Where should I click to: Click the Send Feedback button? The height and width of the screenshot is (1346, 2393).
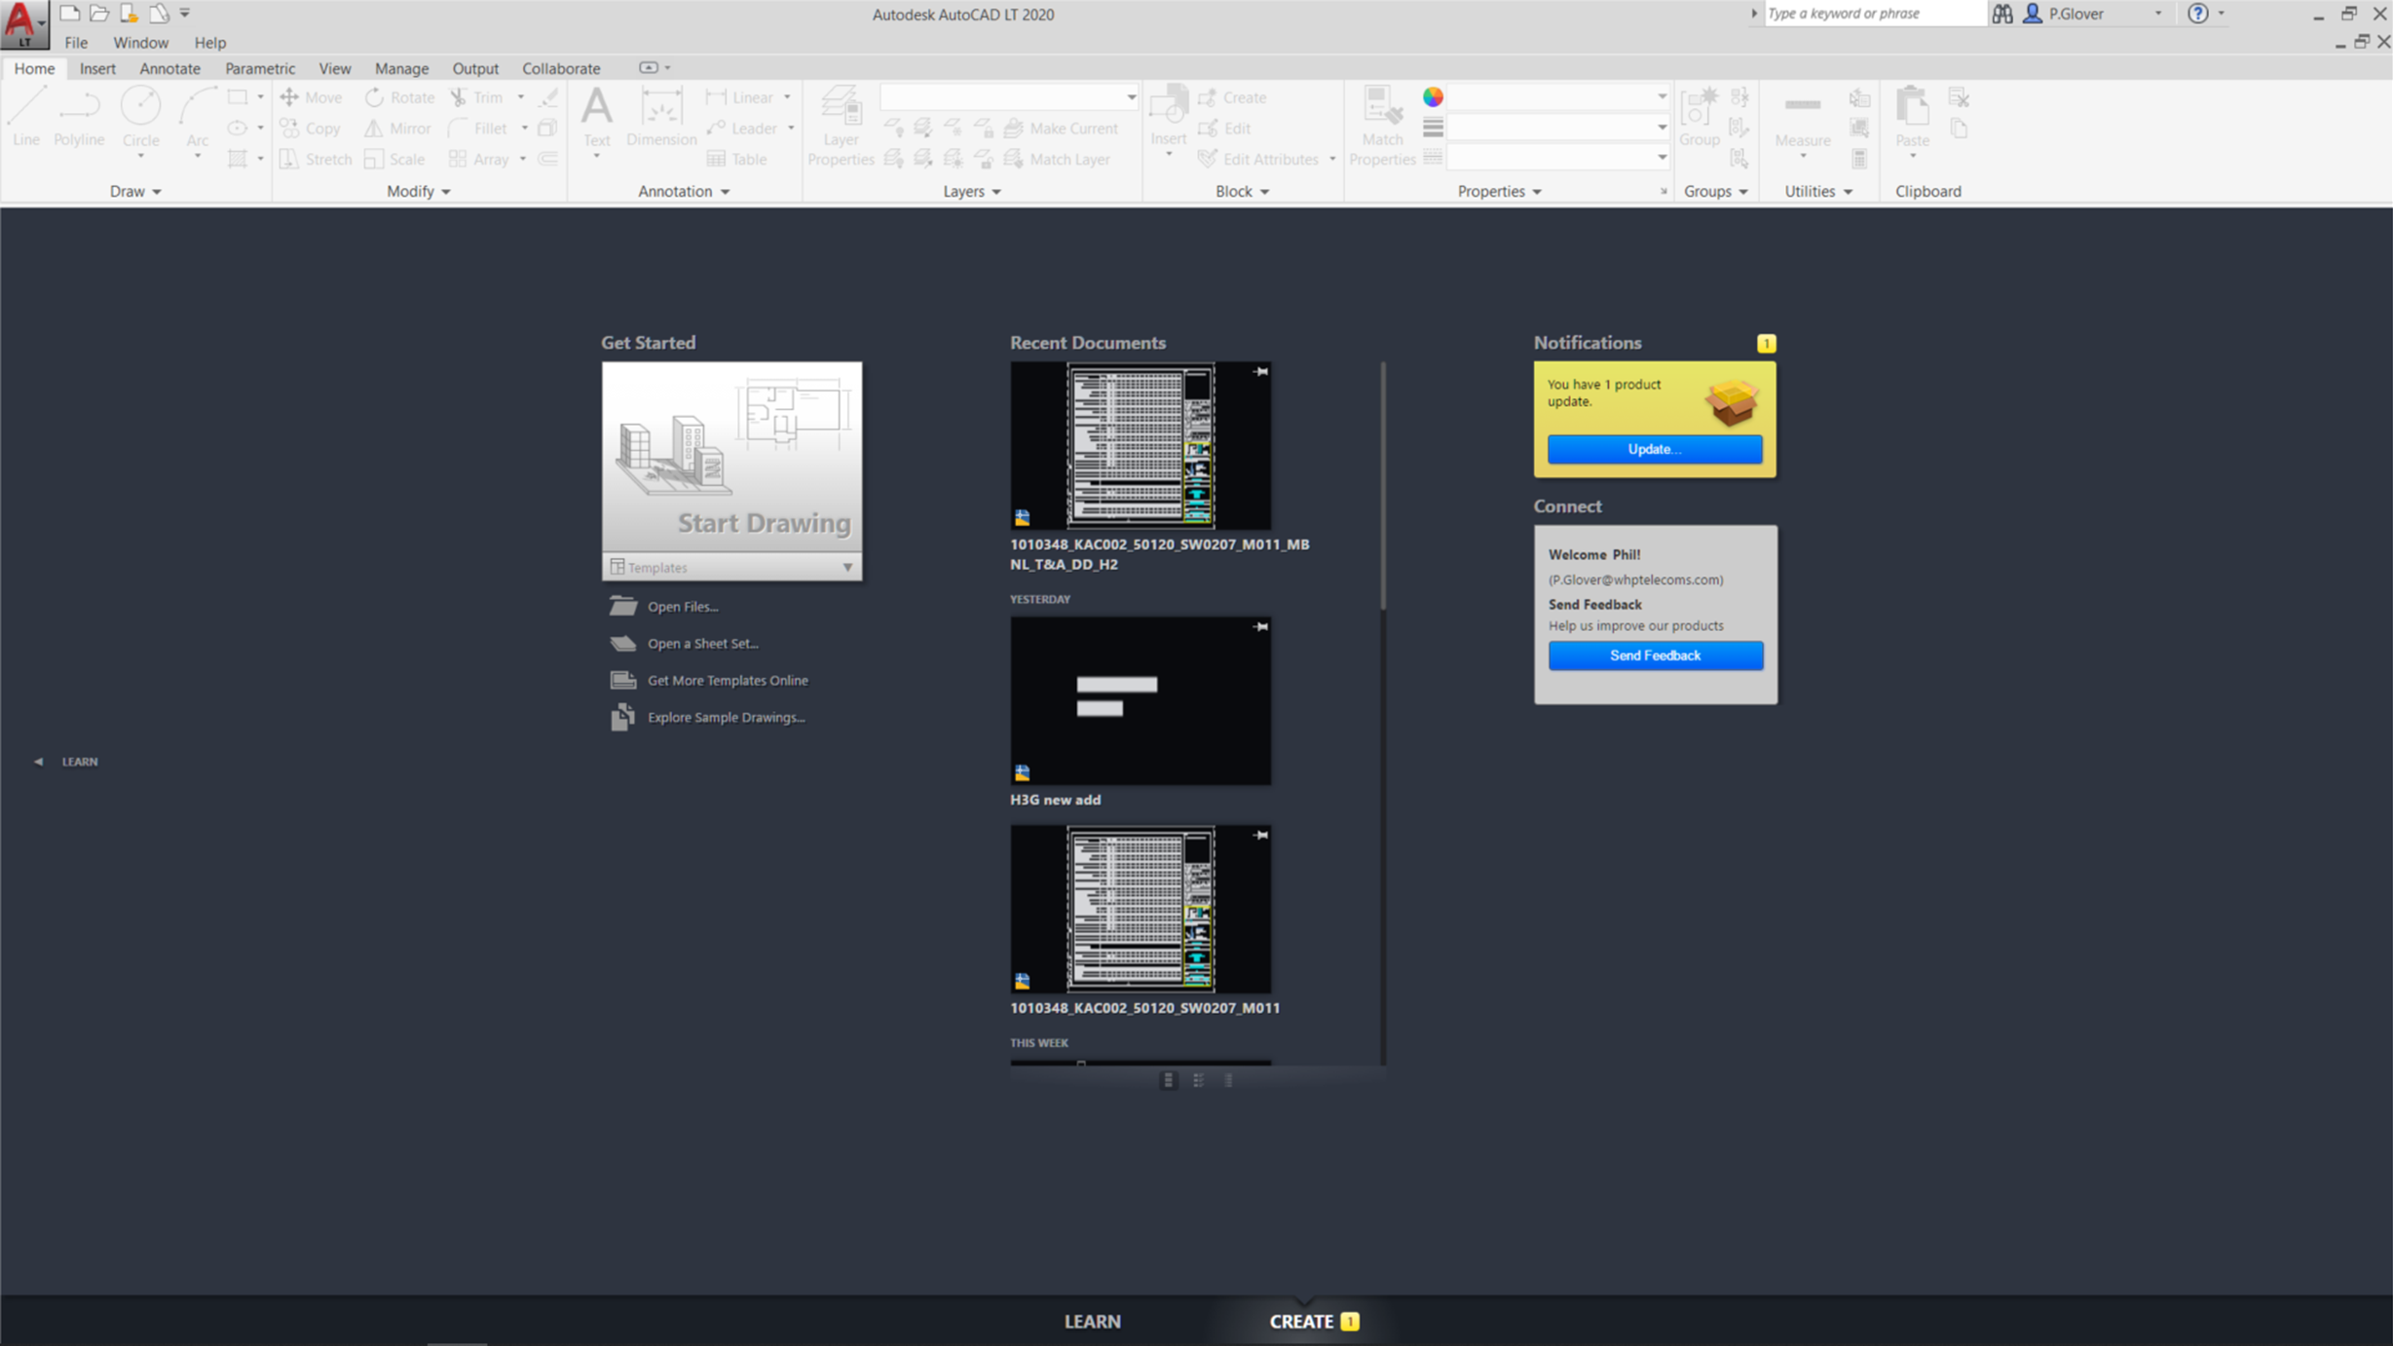click(1654, 654)
